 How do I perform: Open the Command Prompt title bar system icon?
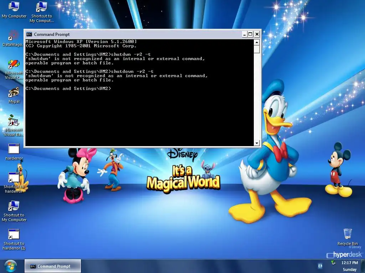[29, 34]
